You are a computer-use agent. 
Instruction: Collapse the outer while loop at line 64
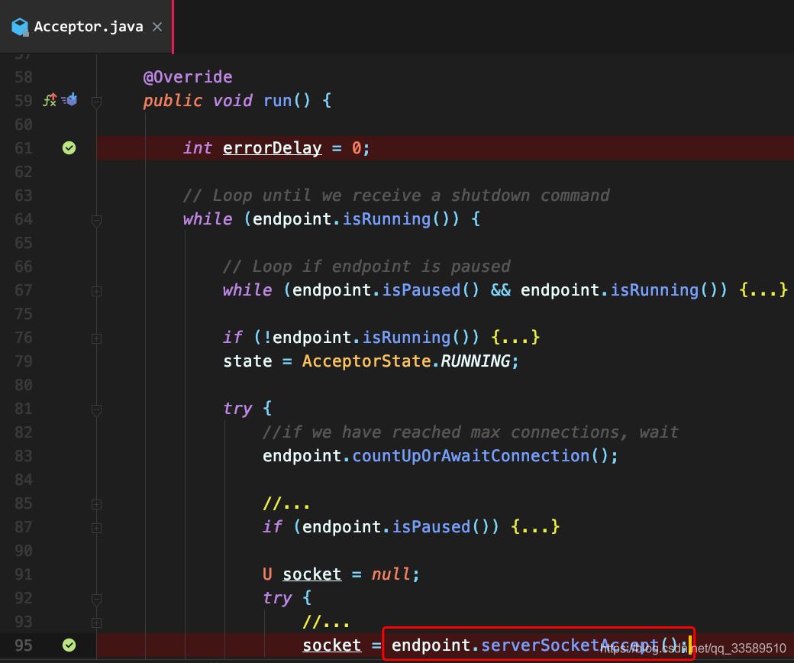pyautogui.click(x=96, y=219)
